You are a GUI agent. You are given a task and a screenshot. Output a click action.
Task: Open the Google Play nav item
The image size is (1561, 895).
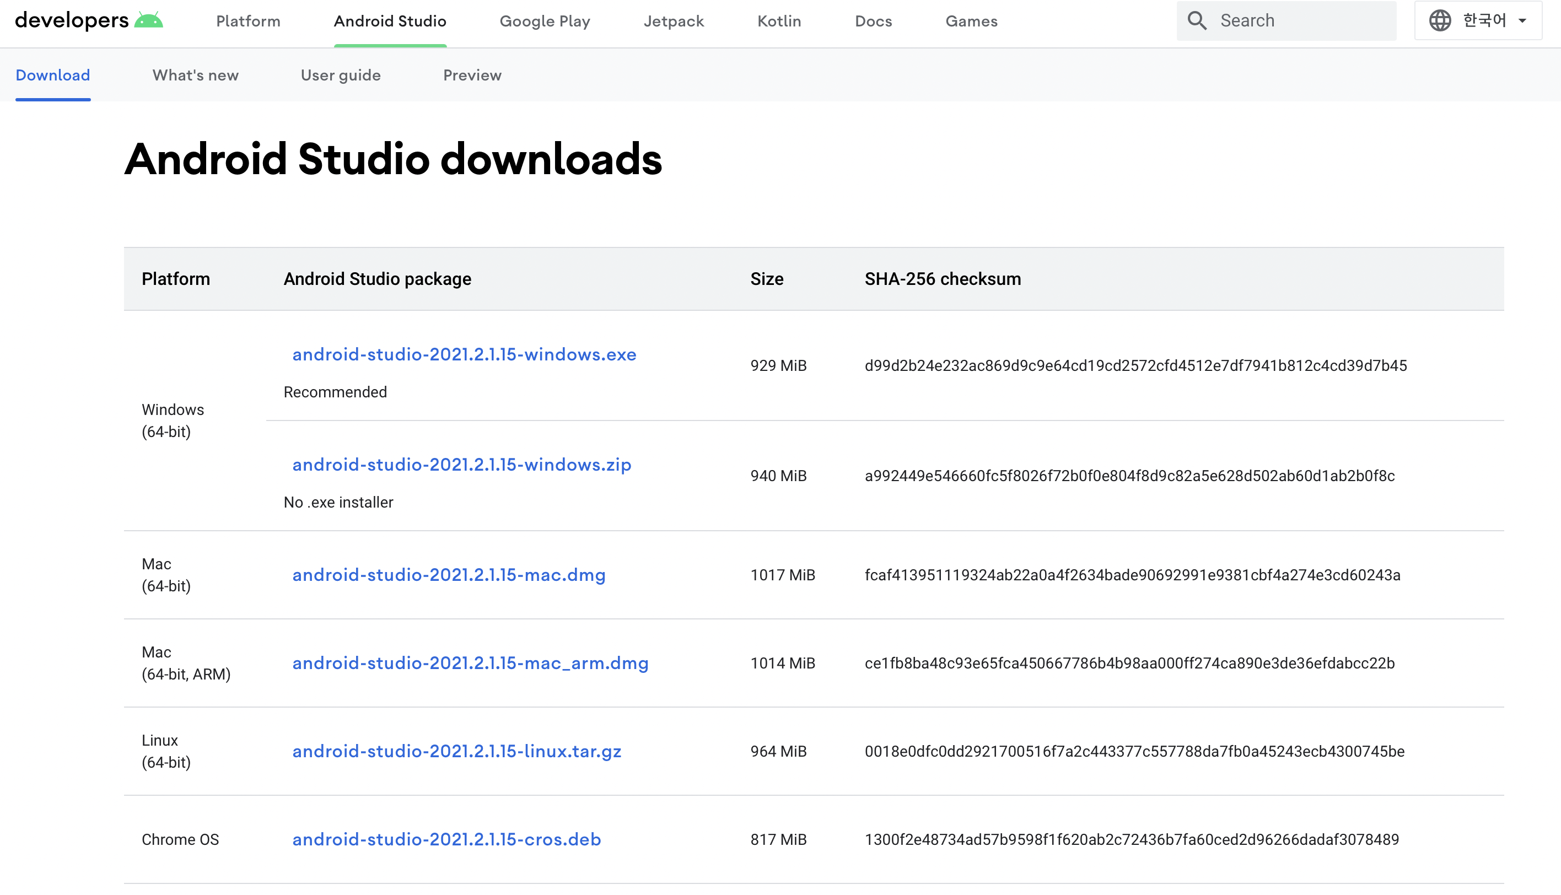click(x=545, y=21)
